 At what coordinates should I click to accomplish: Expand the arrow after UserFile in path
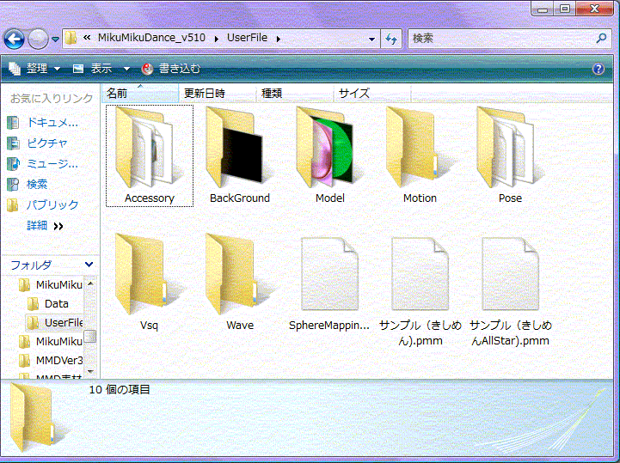[x=279, y=39]
